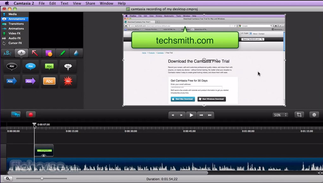The height and width of the screenshot is (183, 323).
Task: Open the Apple menu
Action: click(7, 3)
